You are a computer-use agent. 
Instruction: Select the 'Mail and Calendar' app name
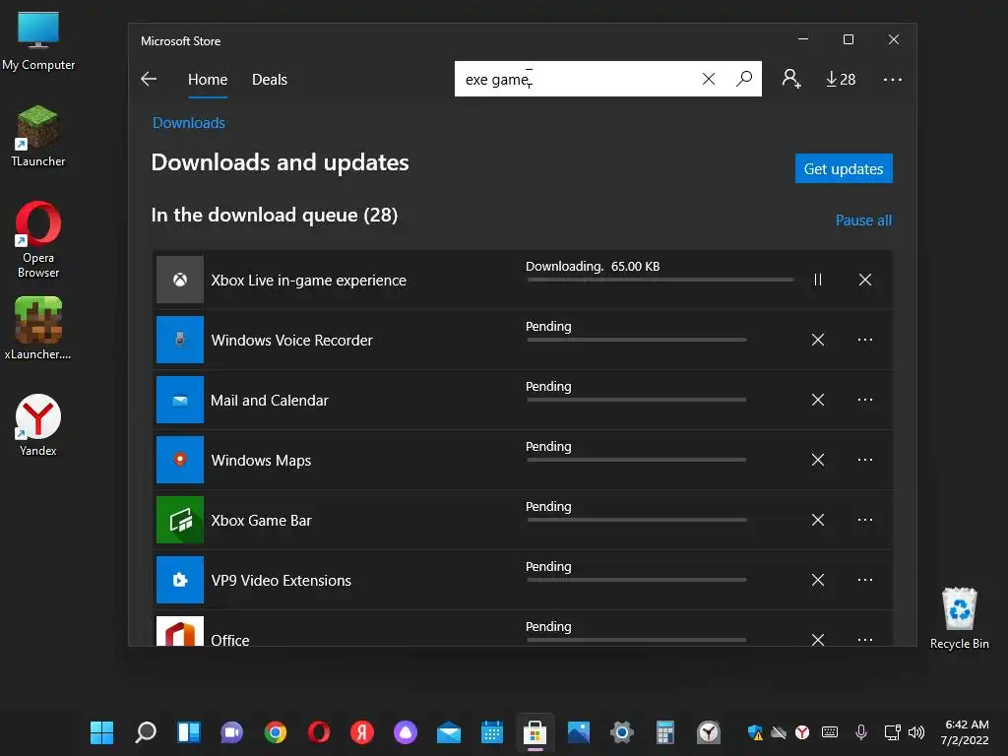tap(270, 401)
